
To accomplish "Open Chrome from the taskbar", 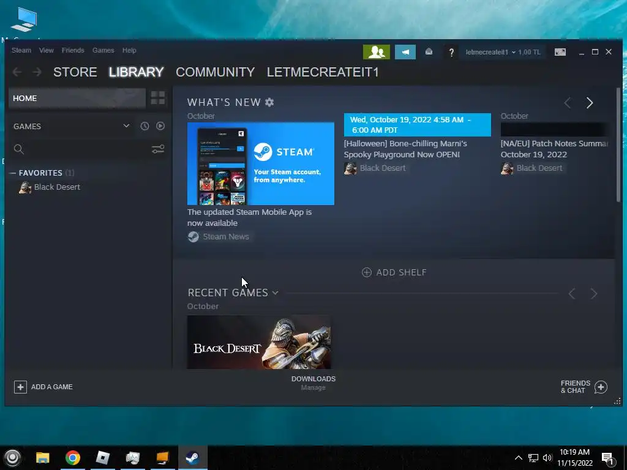I will [73, 458].
